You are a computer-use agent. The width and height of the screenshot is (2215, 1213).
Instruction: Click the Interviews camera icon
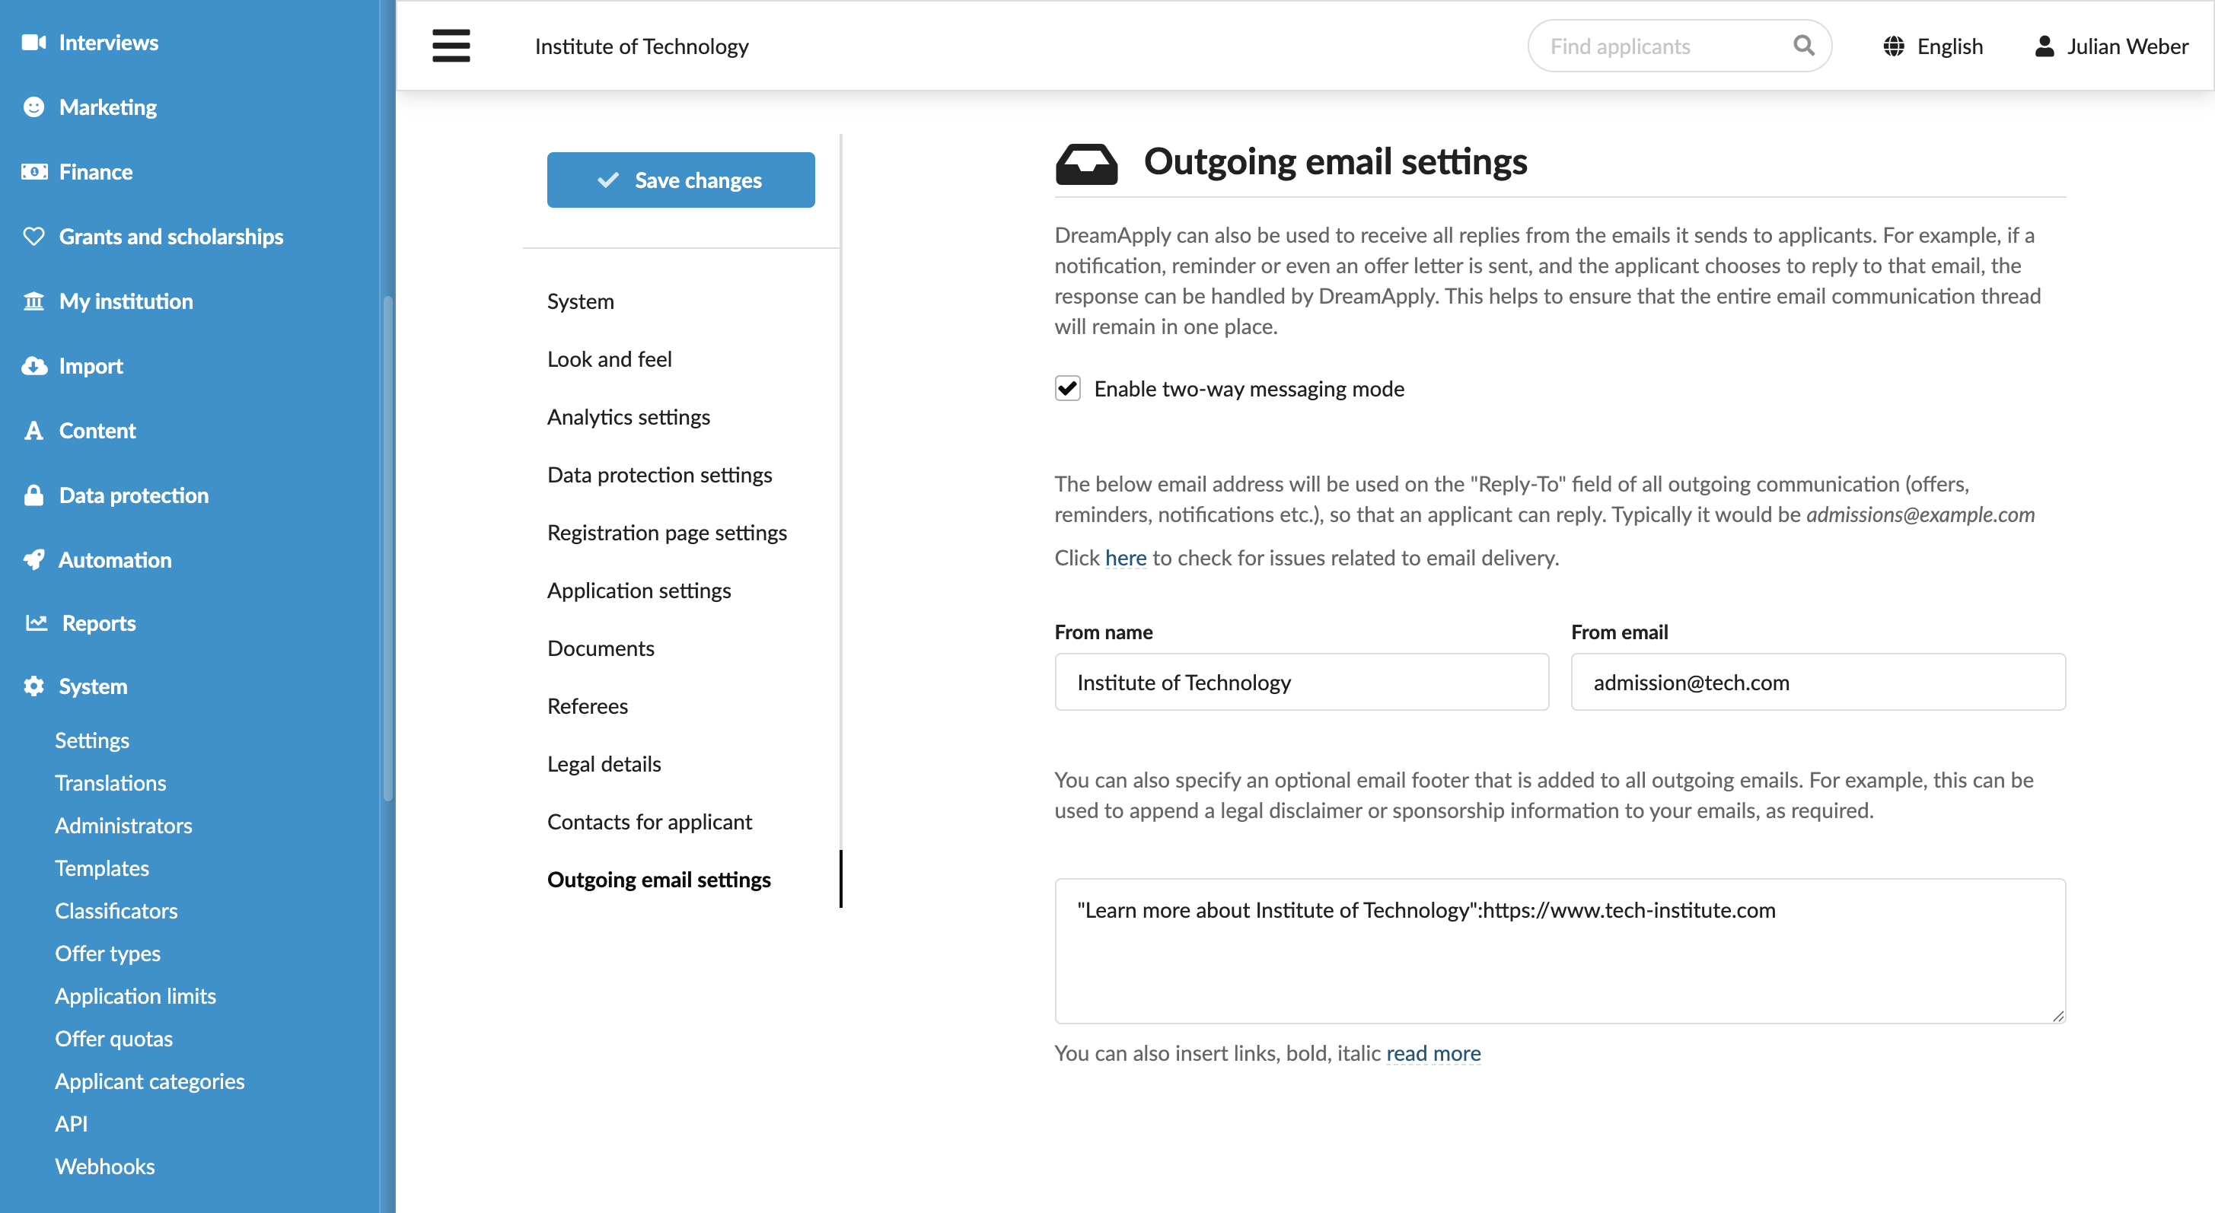coord(33,42)
